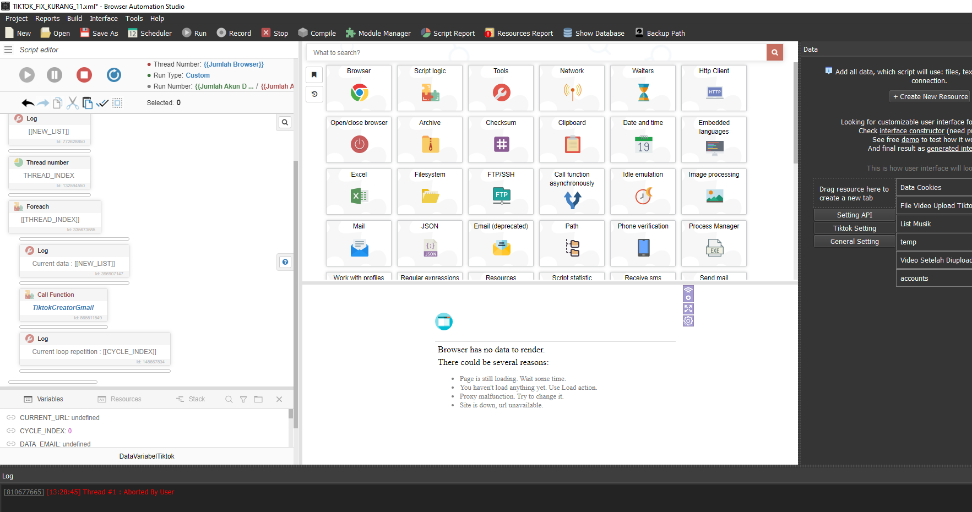Click the Compile toolbar button
Image resolution: width=972 pixels, height=512 pixels.
click(x=317, y=33)
